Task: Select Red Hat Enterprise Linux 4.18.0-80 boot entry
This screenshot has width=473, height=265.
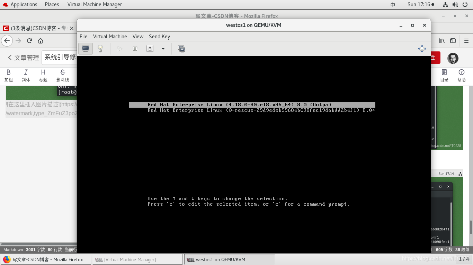Action: (252, 105)
